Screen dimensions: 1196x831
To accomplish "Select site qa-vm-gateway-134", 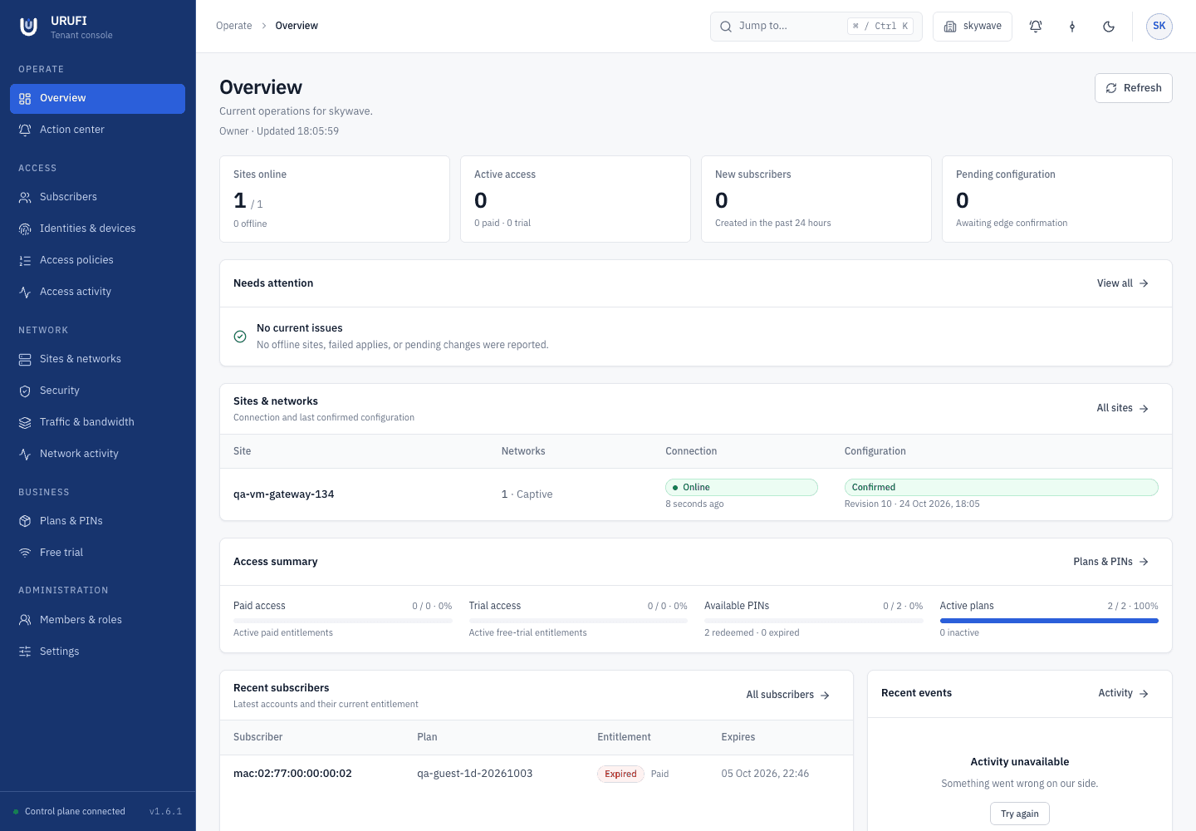I will point(284,494).
